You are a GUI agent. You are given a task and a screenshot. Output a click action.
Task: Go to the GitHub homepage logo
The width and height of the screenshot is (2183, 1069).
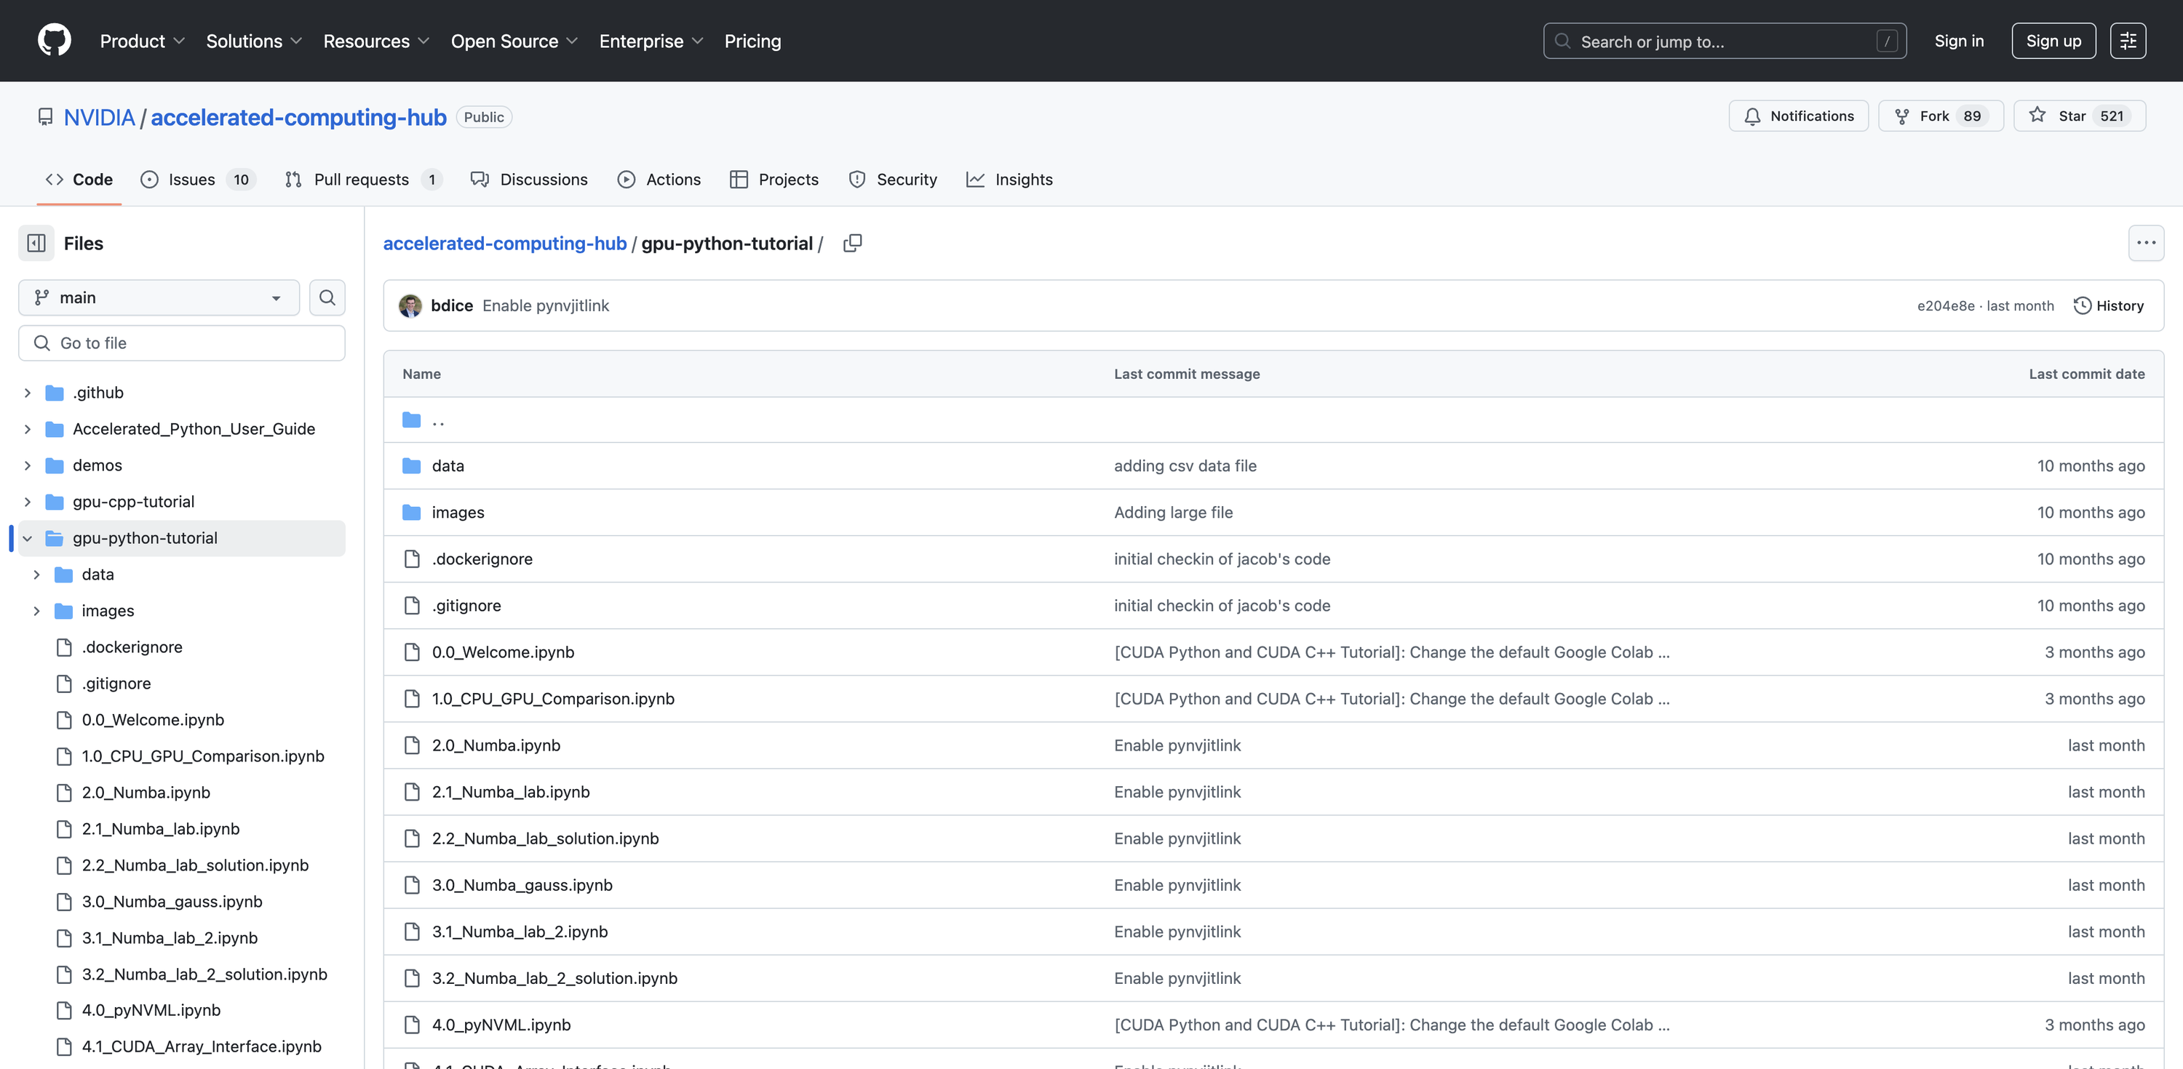[55, 41]
